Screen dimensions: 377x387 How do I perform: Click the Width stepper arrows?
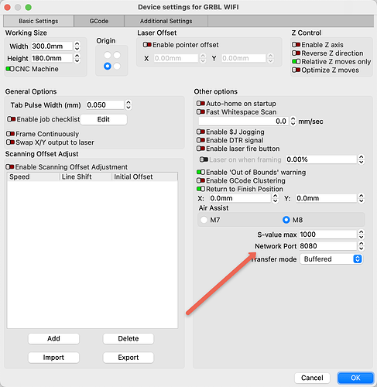click(x=77, y=46)
